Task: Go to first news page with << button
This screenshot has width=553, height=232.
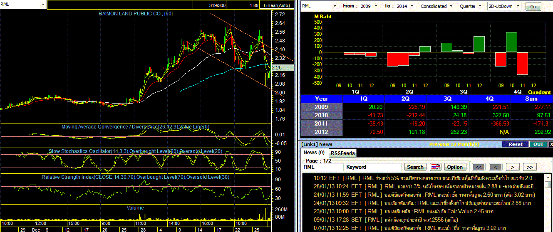Action: click(x=479, y=167)
